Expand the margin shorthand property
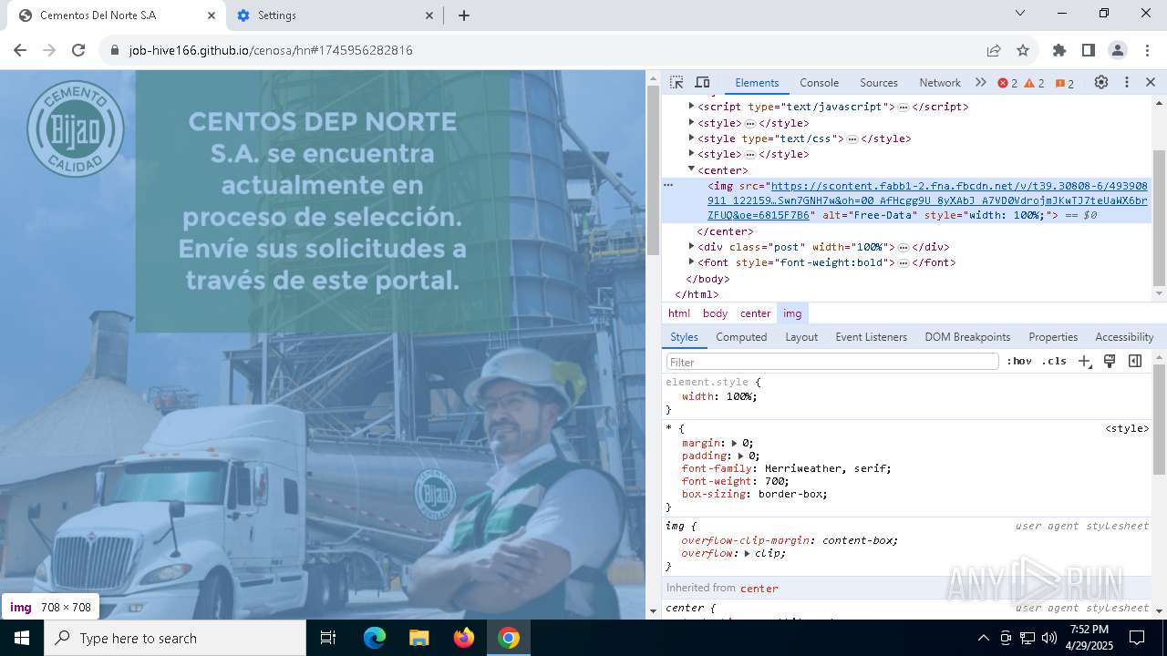 click(735, 443)
